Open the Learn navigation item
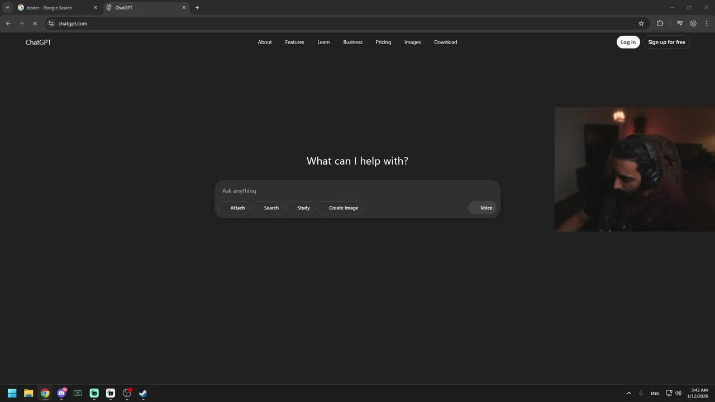Viewport: 715px width, 402px height. pyautogui.click(x=323, y=42)
